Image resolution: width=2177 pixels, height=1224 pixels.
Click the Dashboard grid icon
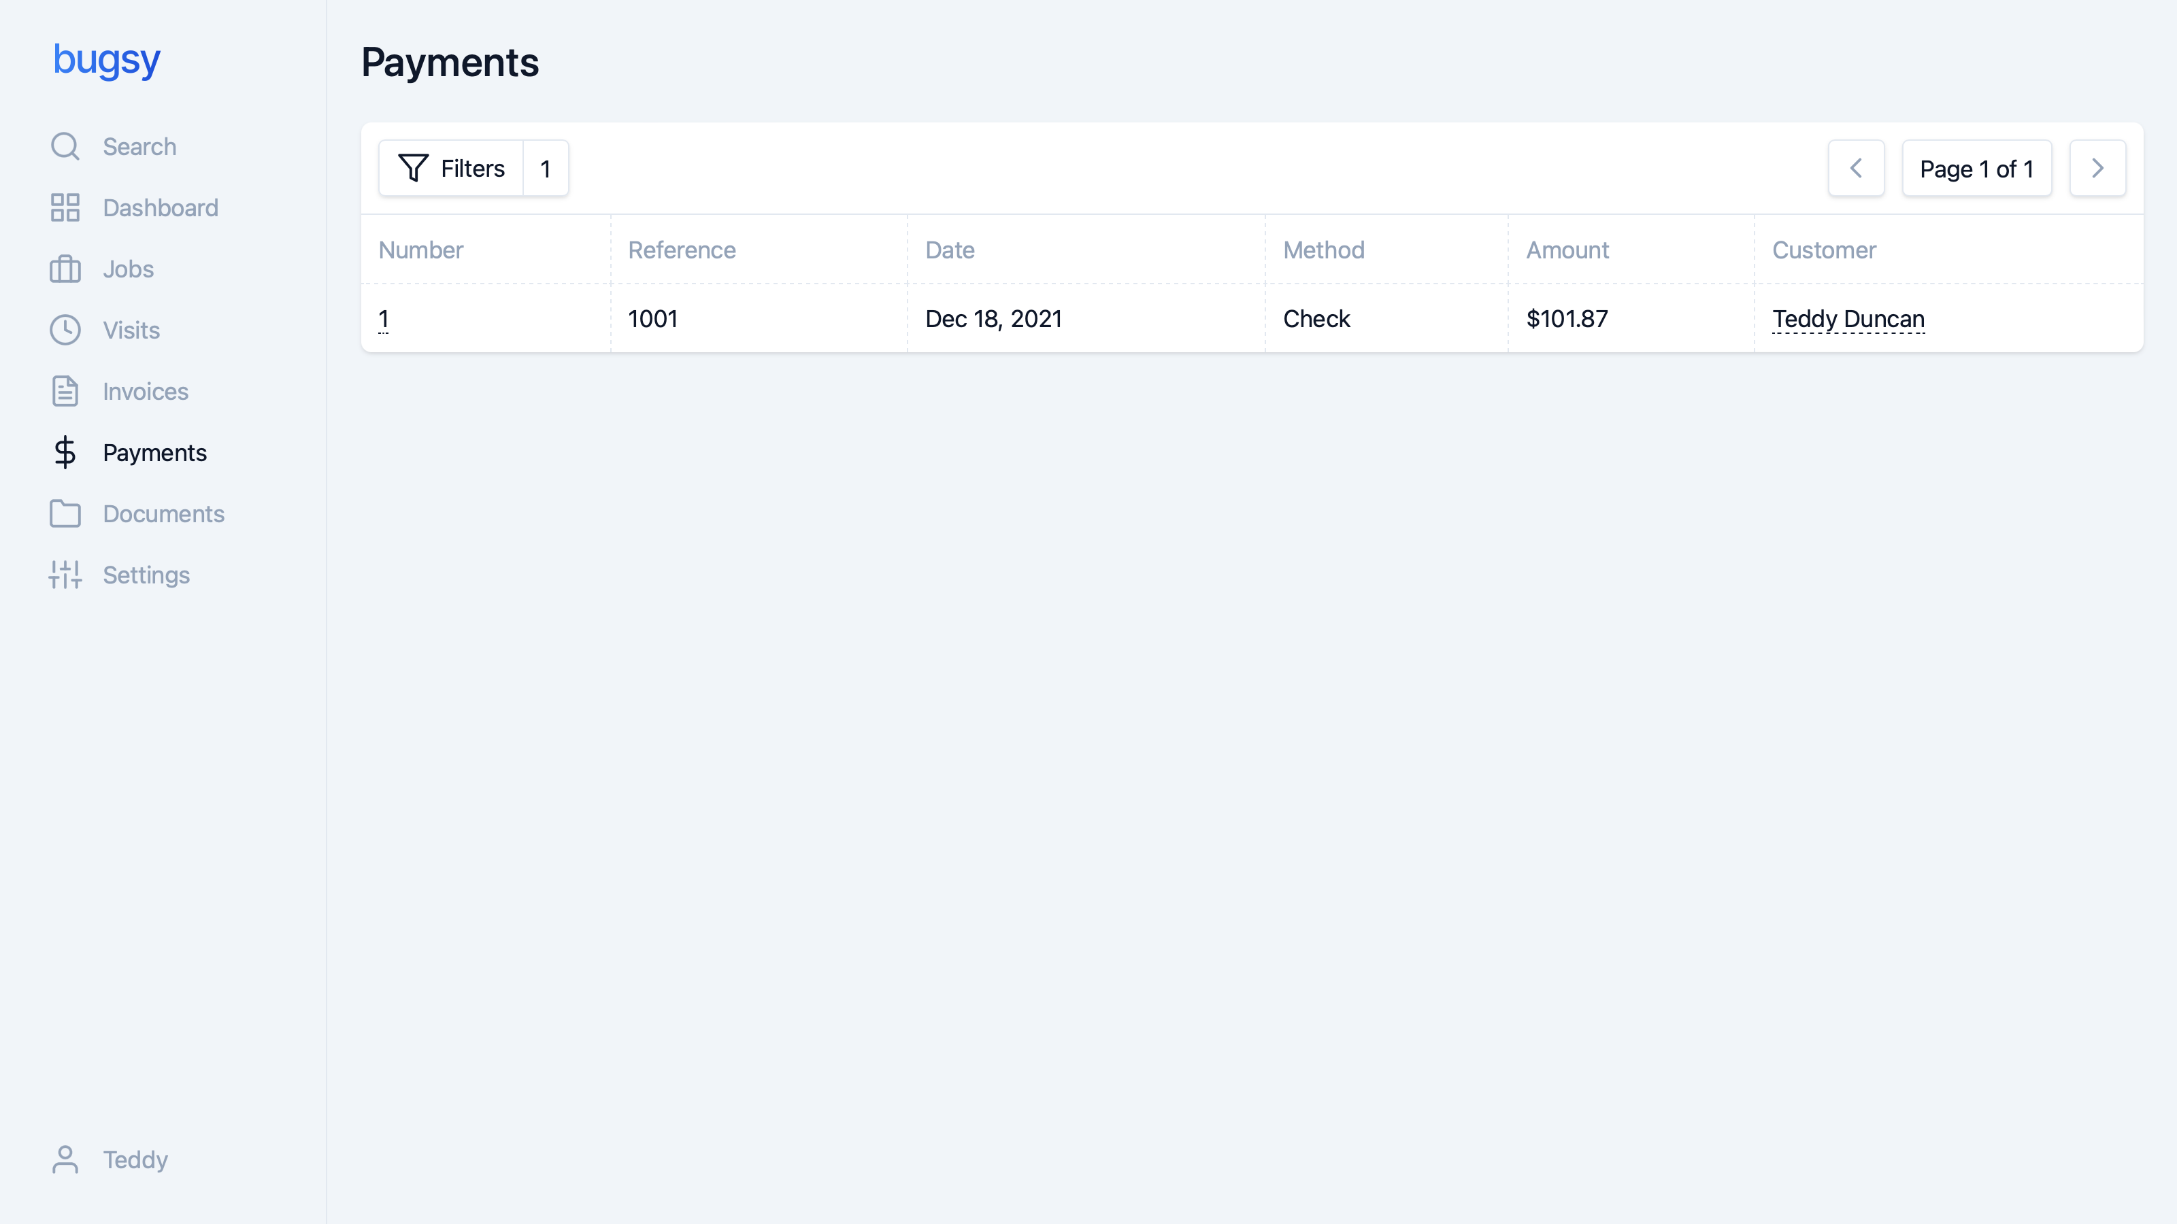point(65,208)
